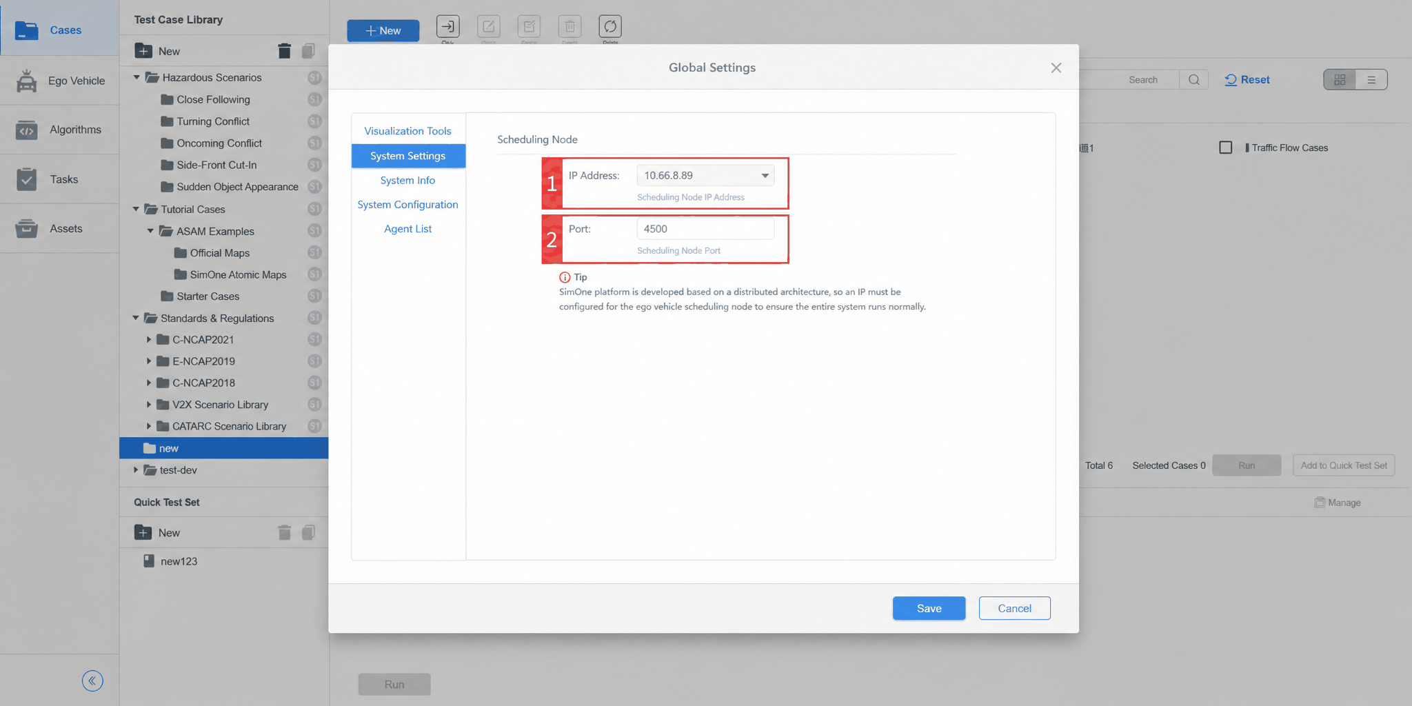Click the red Tip info icon

(x=565, y=277)
